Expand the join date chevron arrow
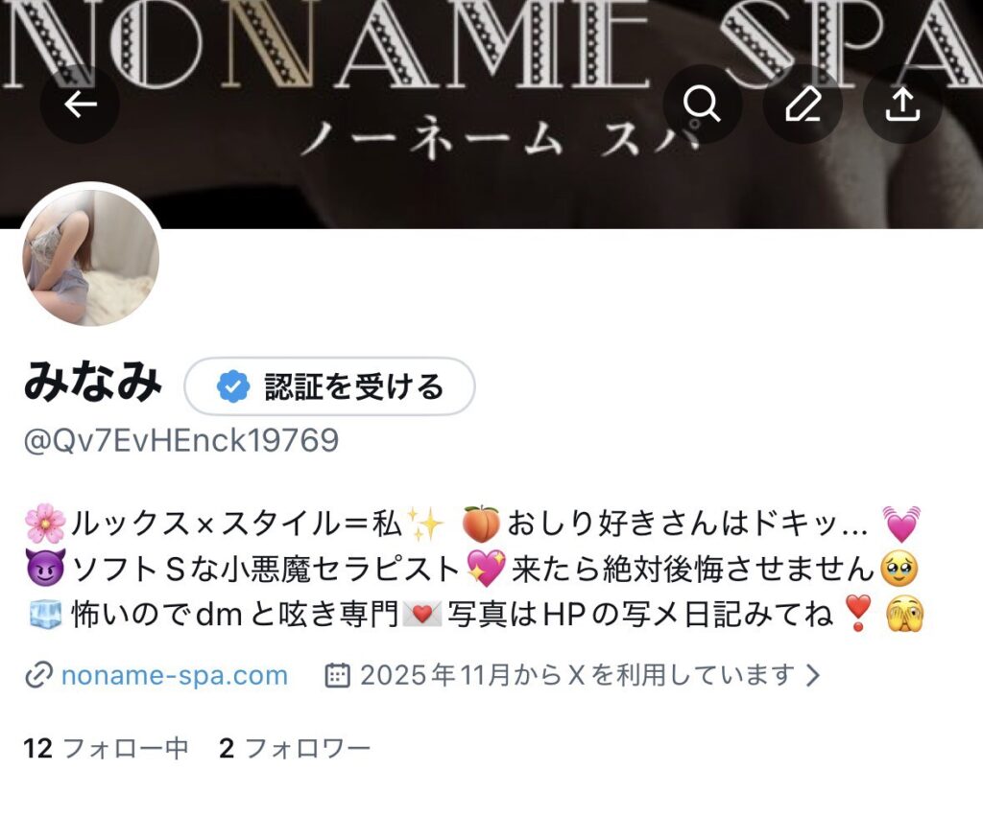The image size is (983, 816). point(813,676)
